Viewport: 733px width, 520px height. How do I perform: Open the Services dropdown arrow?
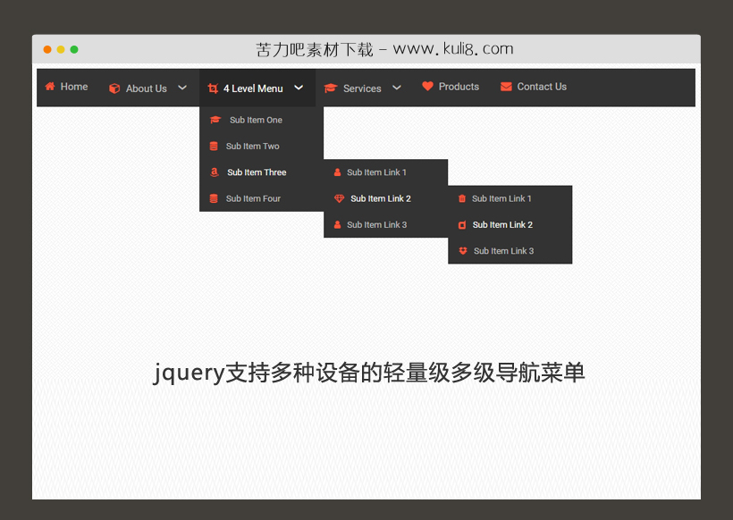[x=397, y=88]
